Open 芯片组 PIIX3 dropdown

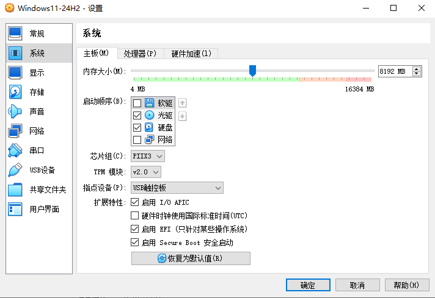point(148,156)
